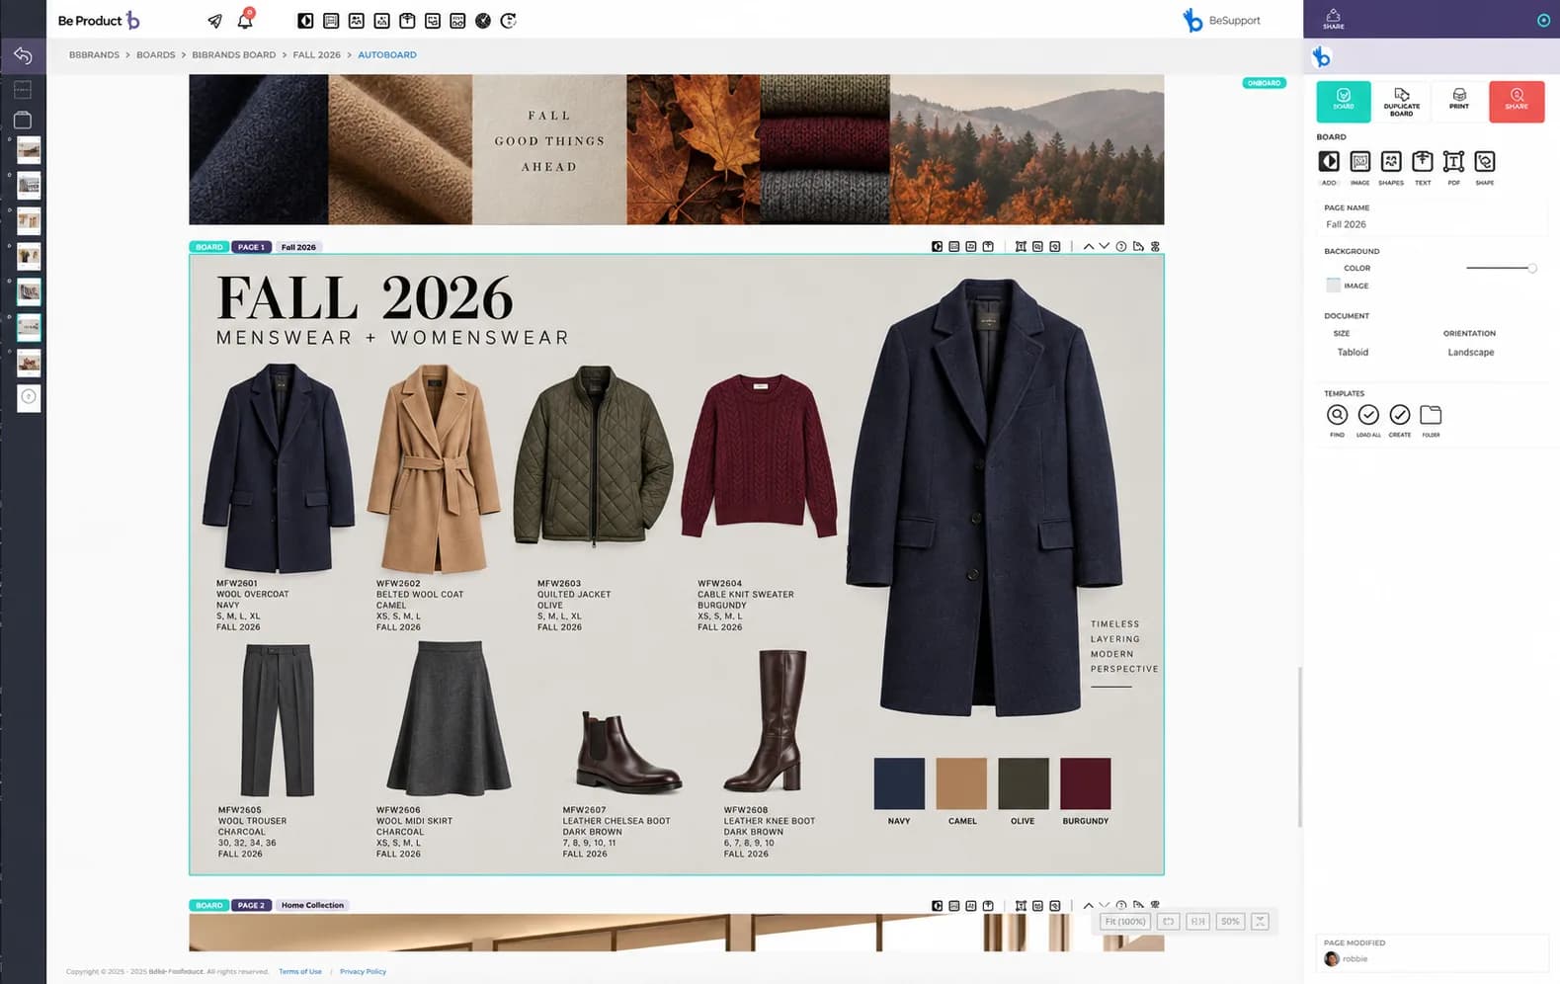The image size is (1560, 984).
Task: Click the command-symbol icon on page 1 toolbar
Action: pyautogui.click(x=1155, y=247)
